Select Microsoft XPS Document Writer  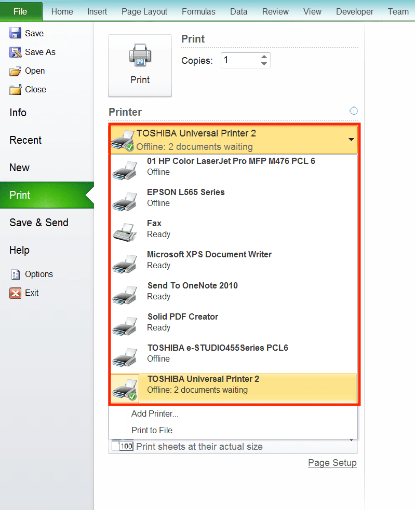coord(234,264)
